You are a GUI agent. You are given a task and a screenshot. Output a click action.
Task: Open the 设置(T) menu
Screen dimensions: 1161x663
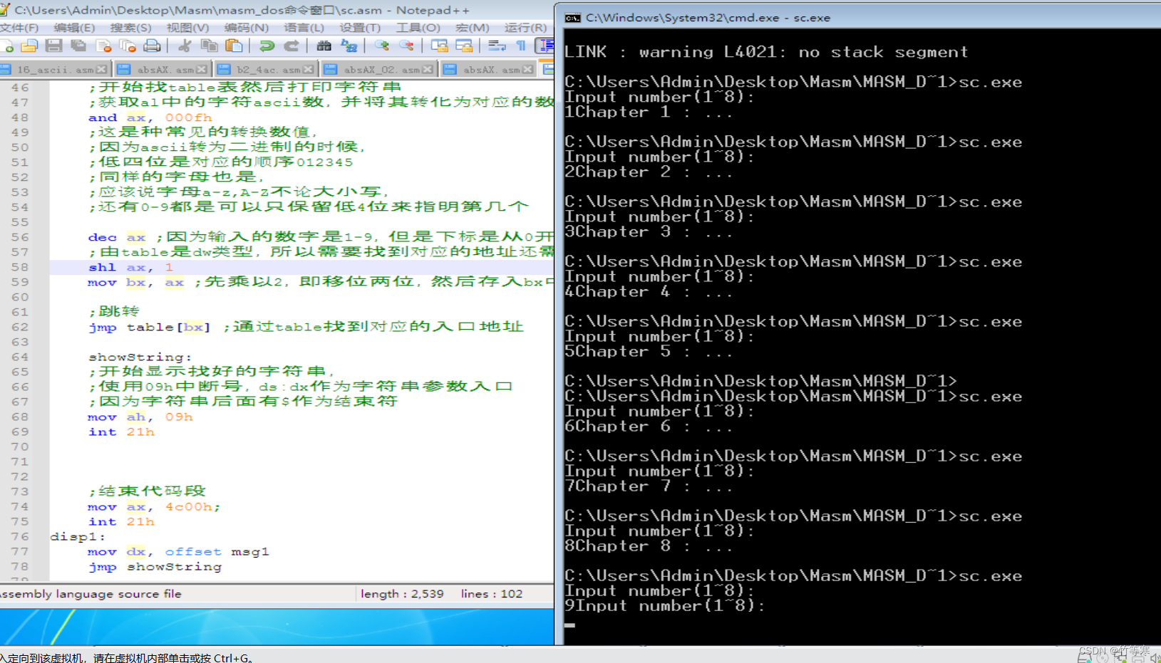tap(360, 27)
